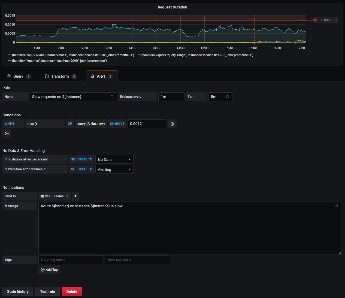Add another notification channel with the plus icon
The image size is (345, 298).
[x=75, y=196]
